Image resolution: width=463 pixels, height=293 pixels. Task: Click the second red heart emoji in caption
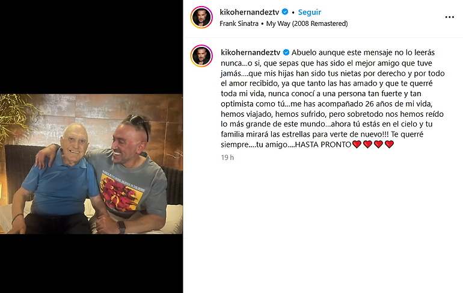coord(367,144)
